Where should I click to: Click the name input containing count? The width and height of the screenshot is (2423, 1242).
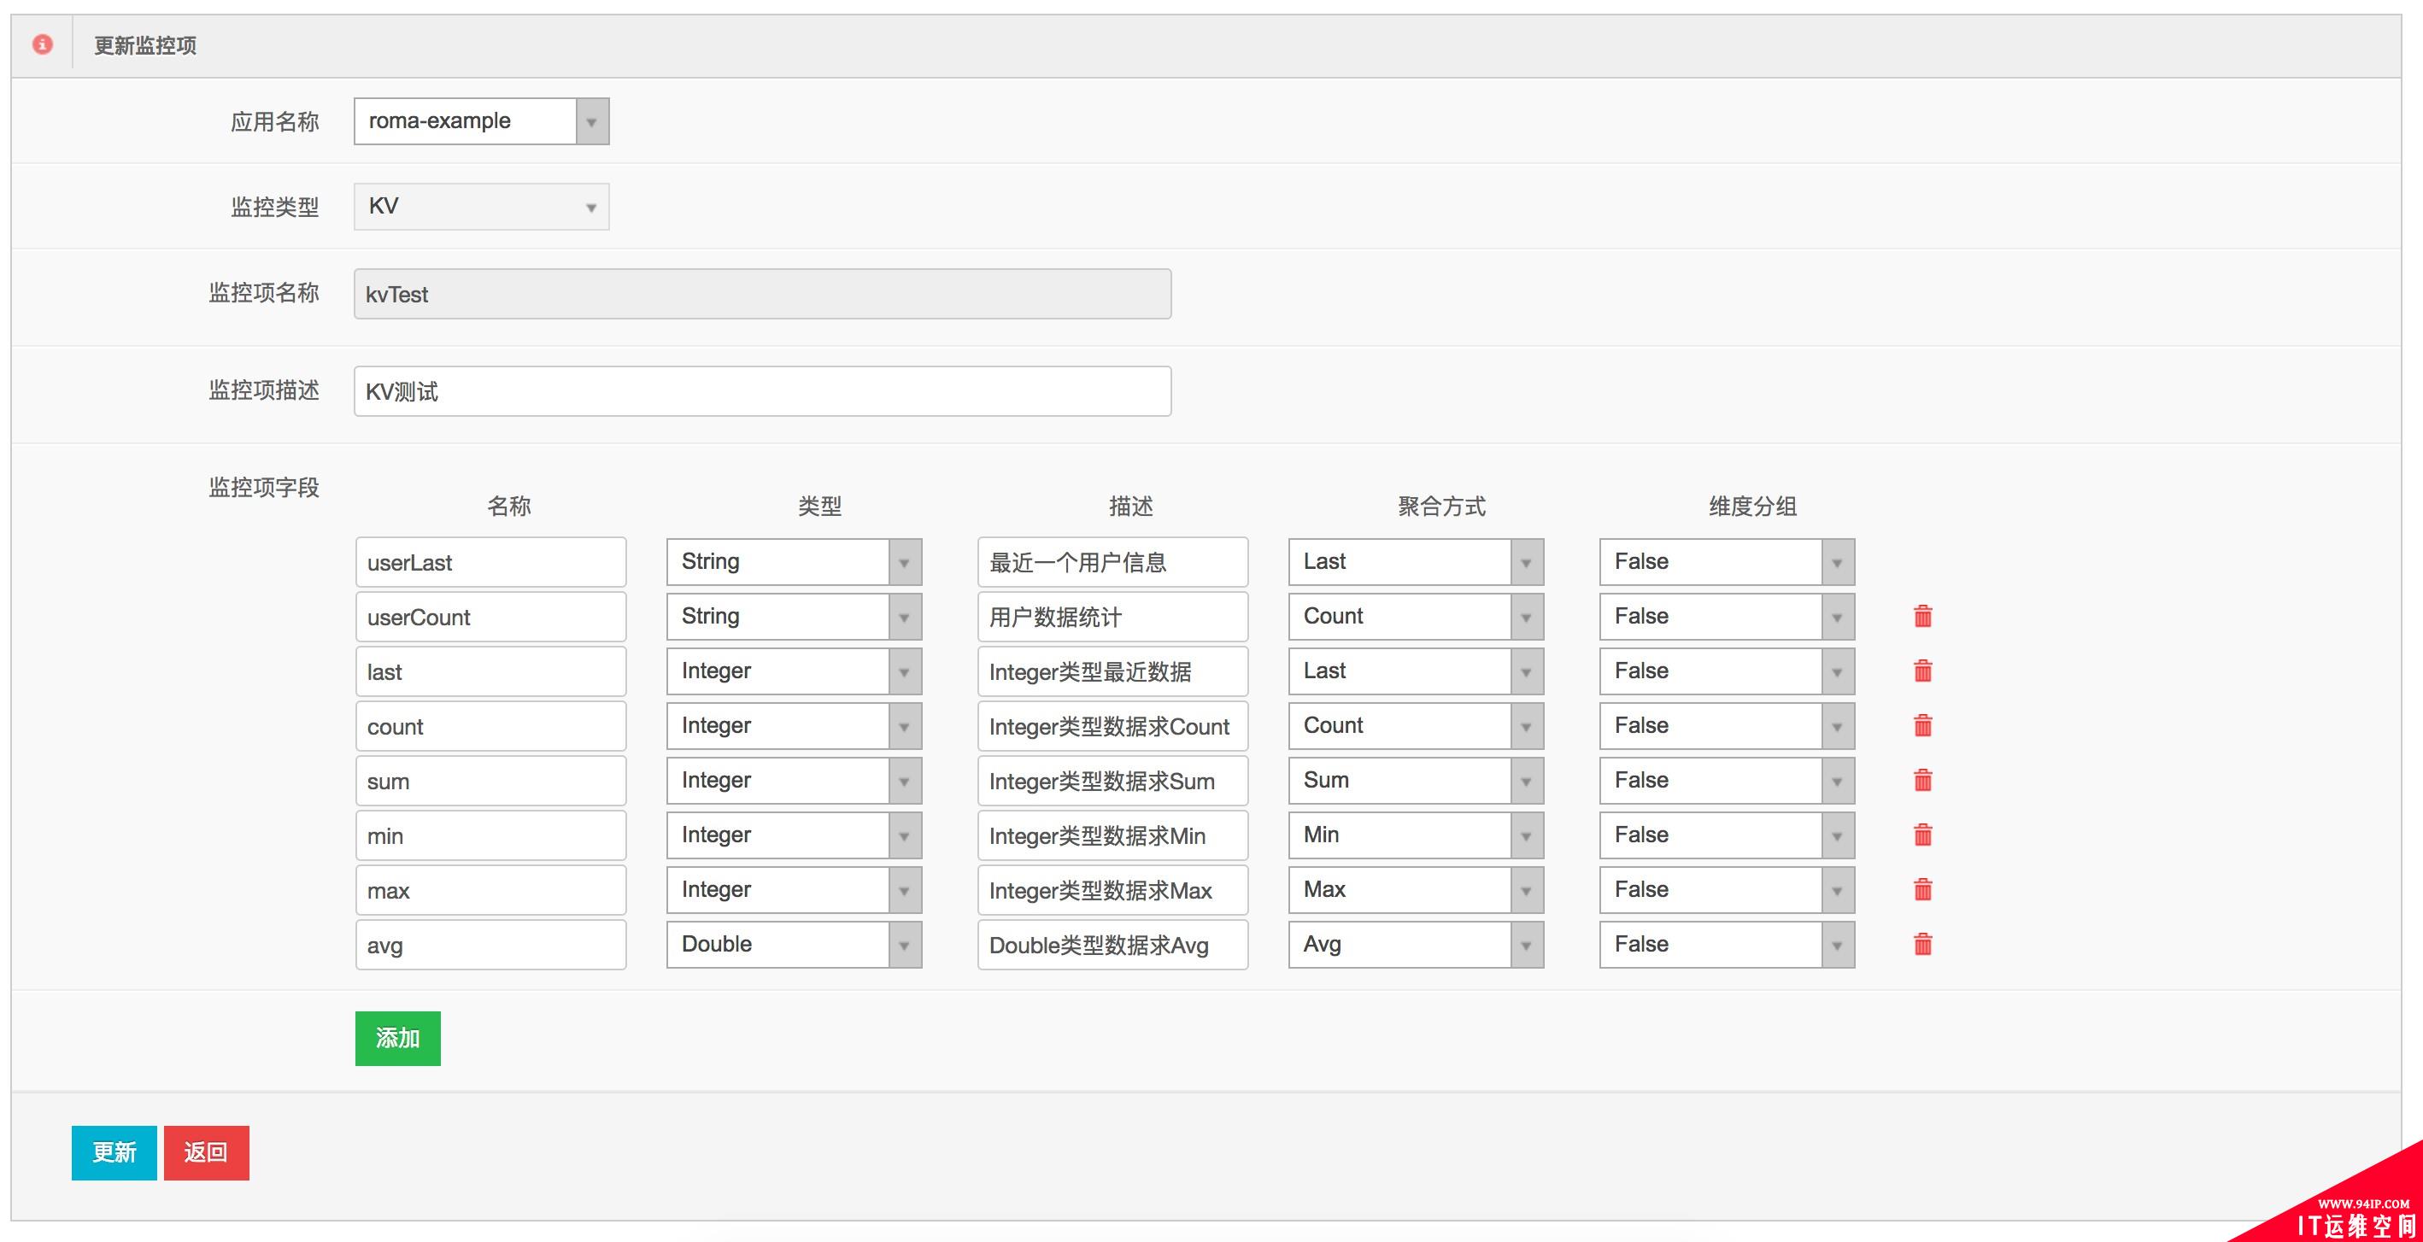pos(491,726)
